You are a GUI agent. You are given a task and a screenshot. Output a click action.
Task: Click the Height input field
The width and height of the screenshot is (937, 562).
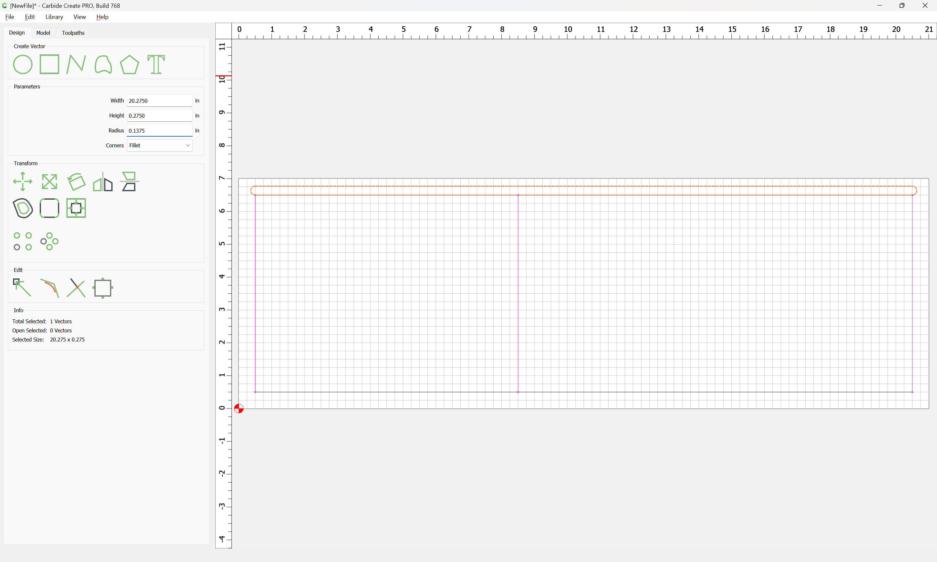(x=159, y=115)
